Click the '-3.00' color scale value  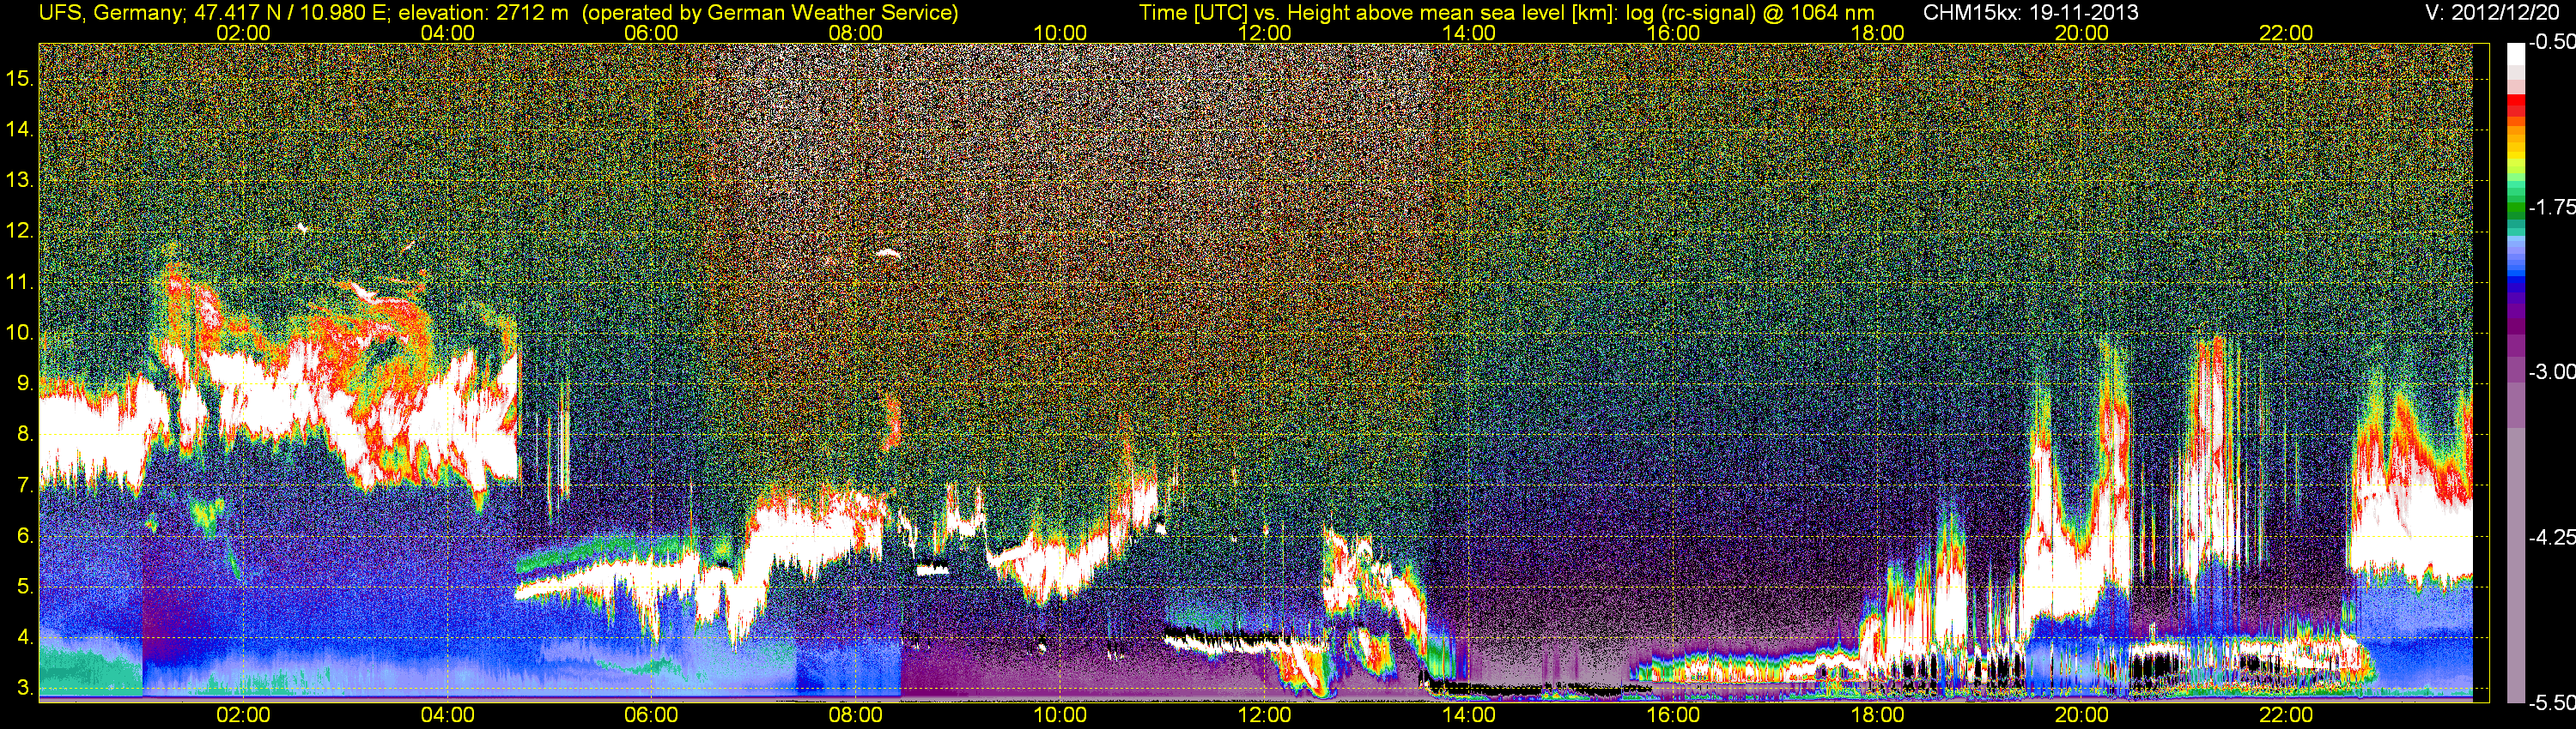pyautogui.click(x=2551, y=371)
